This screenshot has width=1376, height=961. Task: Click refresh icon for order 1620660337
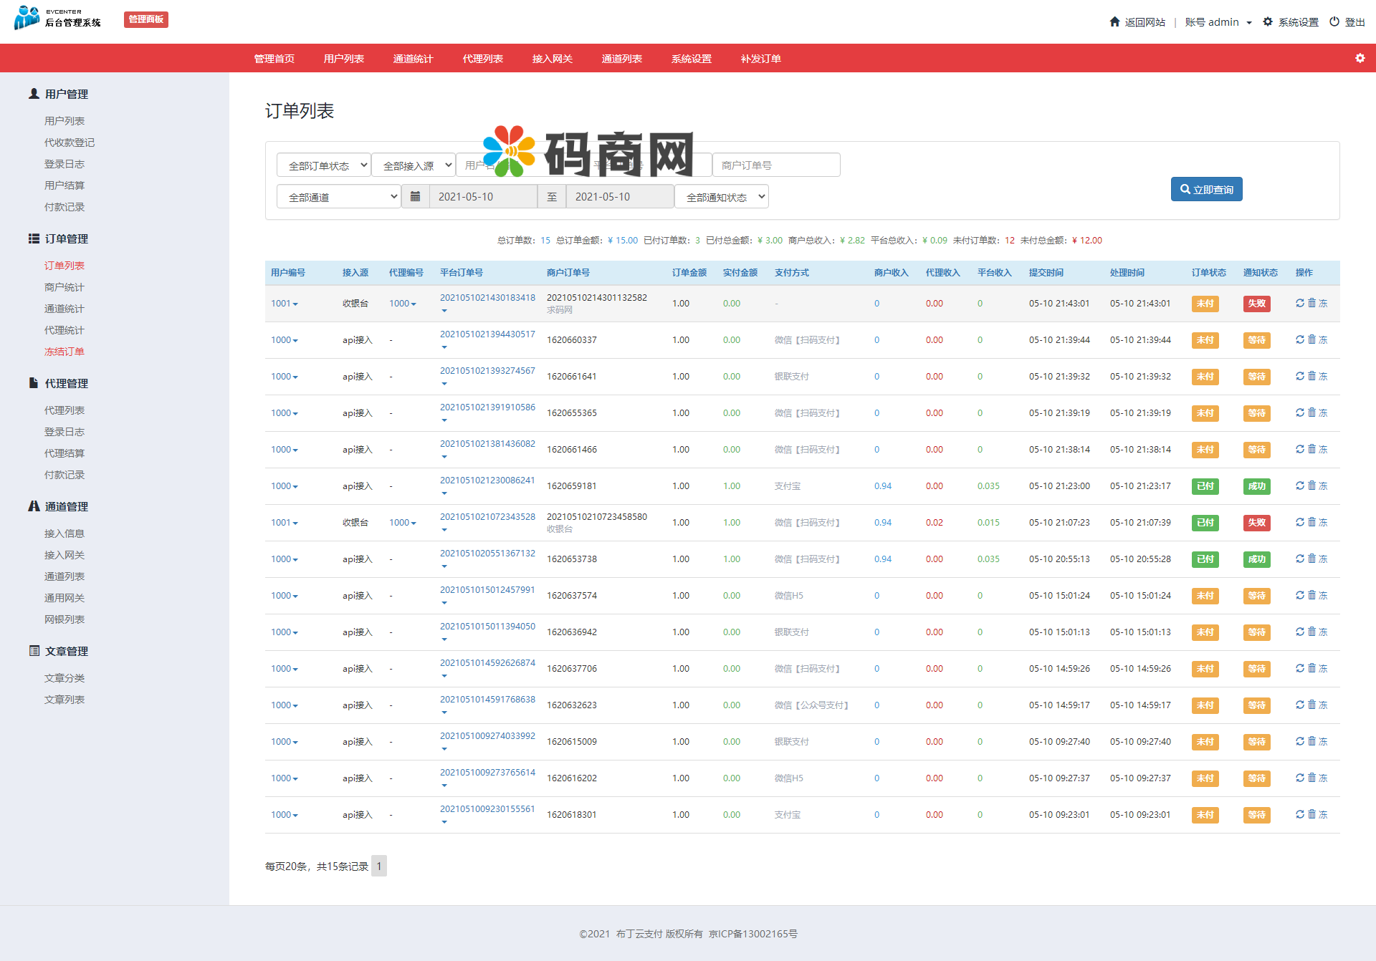[1299, 339]
